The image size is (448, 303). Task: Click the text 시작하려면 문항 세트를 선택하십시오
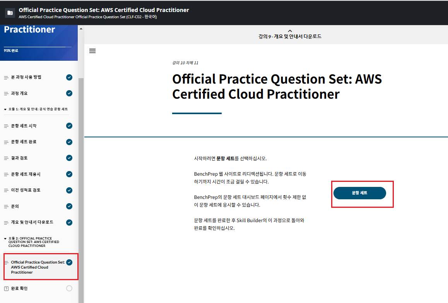[230, 158]
